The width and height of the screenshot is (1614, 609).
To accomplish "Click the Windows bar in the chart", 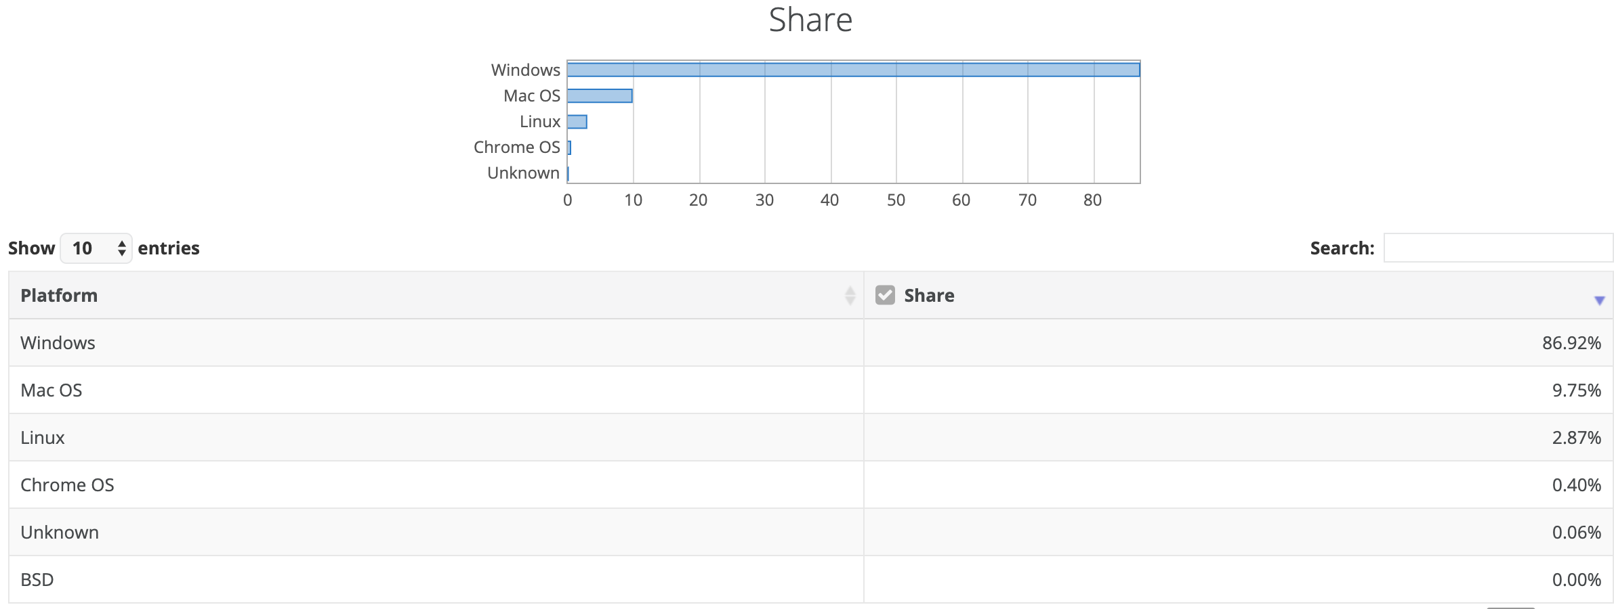I will pos(853,70).
